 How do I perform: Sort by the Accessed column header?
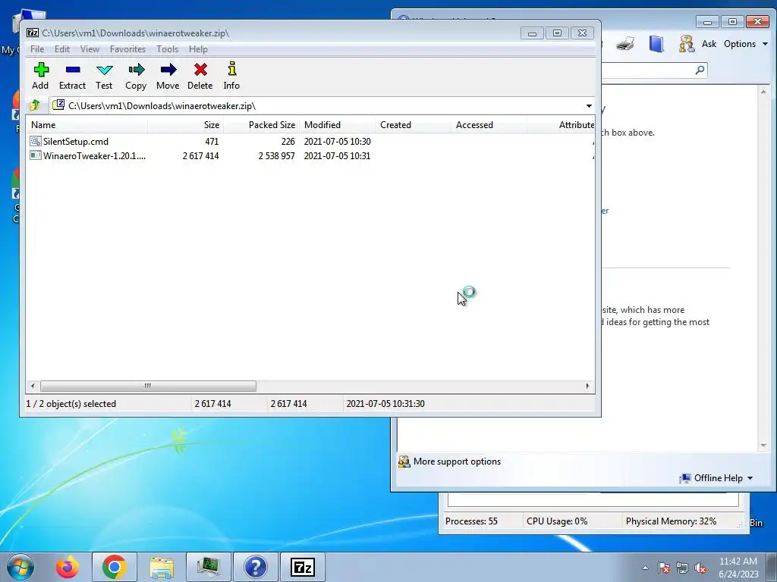489,125
